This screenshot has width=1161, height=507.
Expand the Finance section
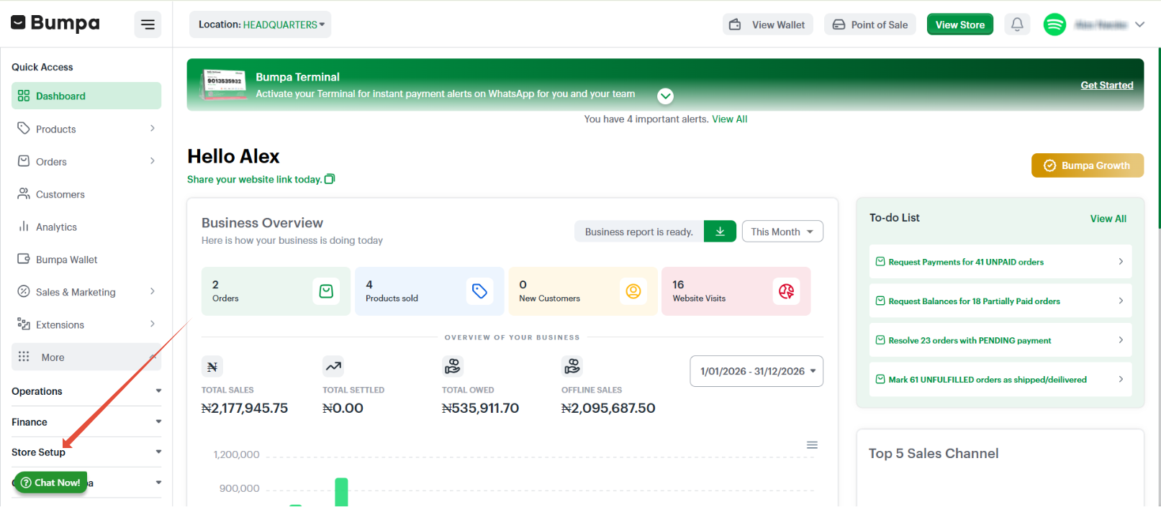pyautogui.click(x=86, y=422)
